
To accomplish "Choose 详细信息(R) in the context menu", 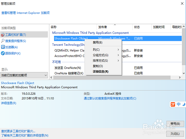I will [103, 72].
